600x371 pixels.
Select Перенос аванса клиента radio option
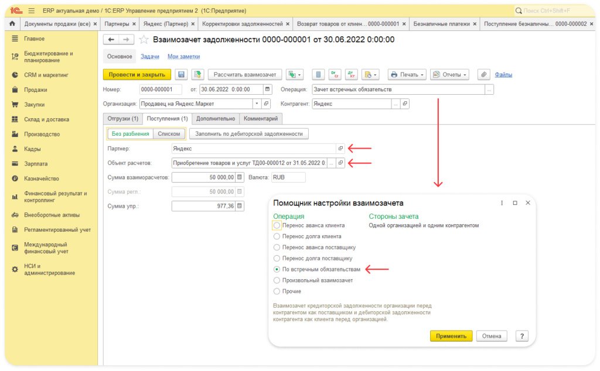click(x=277, y=225)
